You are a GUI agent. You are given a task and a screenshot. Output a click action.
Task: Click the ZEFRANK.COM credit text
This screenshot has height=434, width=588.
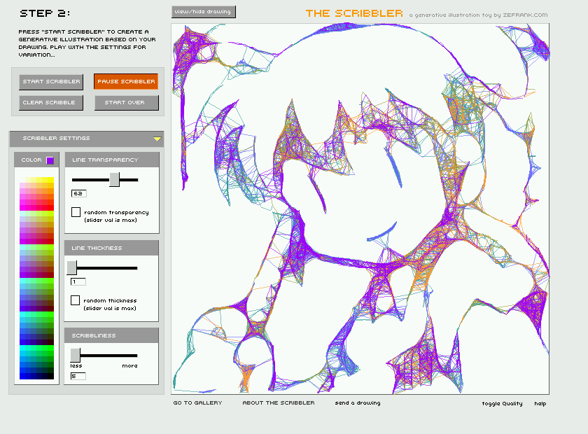click(x=525, y=15)
